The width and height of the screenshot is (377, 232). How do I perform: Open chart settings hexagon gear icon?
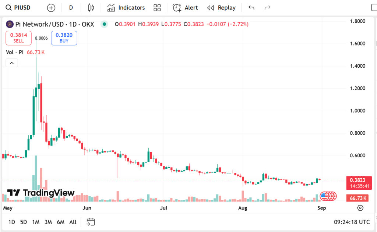360,208
